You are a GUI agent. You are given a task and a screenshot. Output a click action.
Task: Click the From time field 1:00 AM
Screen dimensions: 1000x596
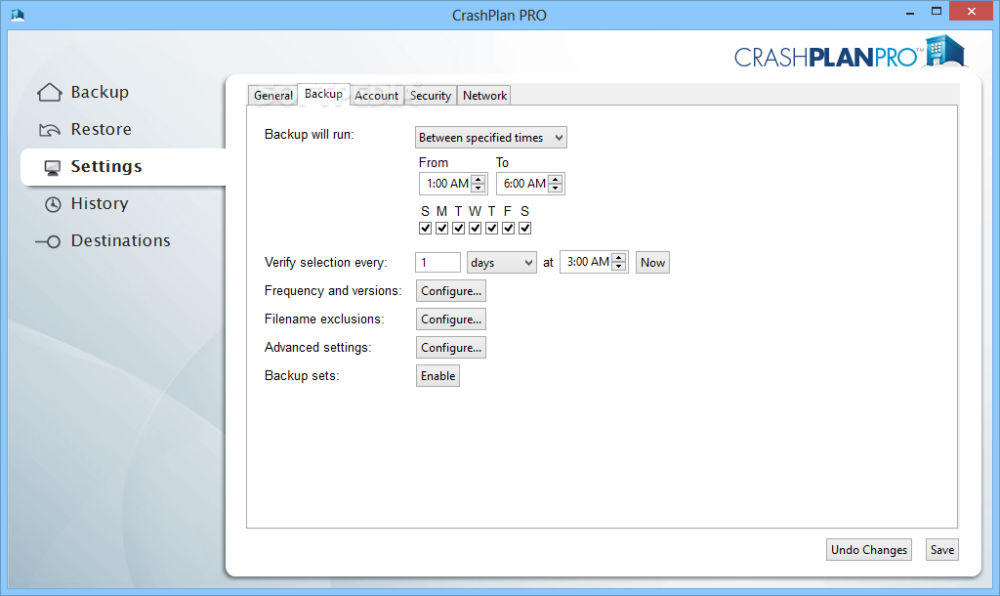click(445, 184)
